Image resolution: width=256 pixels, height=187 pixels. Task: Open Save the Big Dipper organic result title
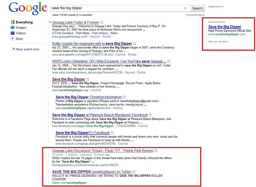coord(68,79)
